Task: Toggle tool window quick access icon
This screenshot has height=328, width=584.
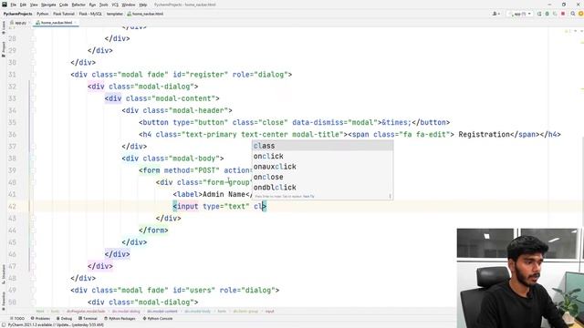Action: tap(4, 325)
